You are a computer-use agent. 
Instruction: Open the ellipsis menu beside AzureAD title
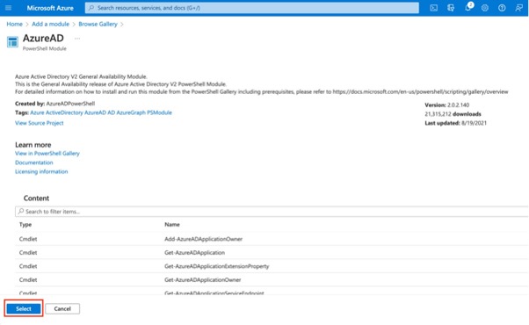77,39
